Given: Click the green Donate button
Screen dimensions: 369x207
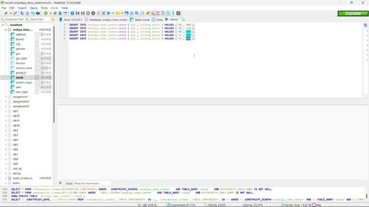Looking at the screenshot, I should [353, 14].
